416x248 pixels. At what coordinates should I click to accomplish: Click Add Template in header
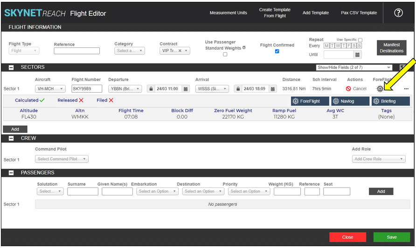[x=315, y=13]
